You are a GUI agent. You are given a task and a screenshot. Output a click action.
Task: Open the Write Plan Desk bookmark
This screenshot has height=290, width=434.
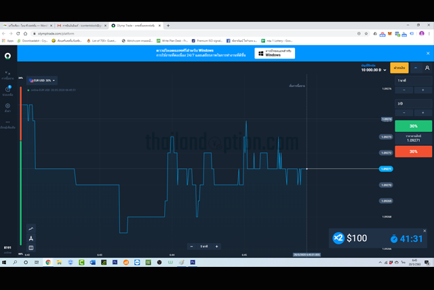point(172,41)
